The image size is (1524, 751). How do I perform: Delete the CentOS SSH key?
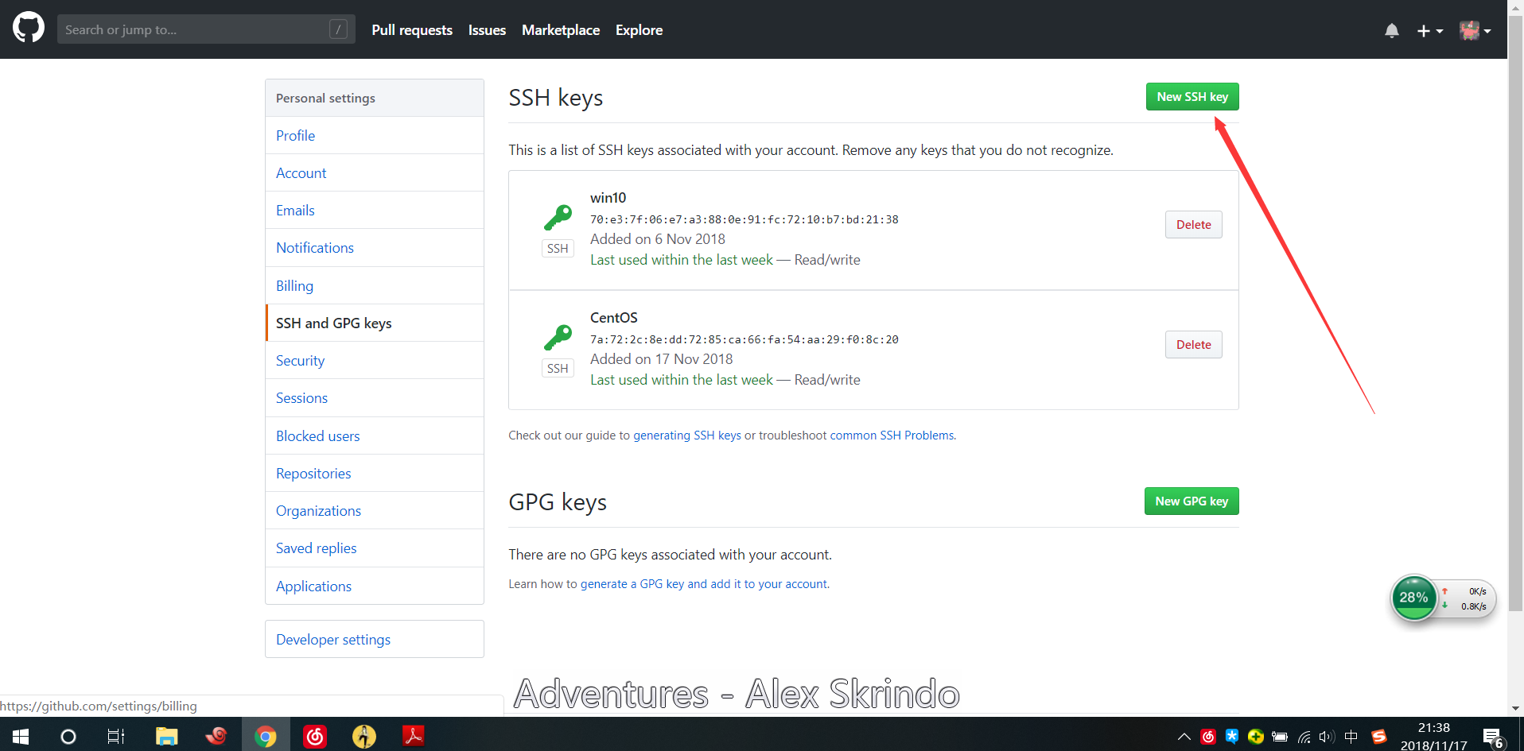tap(1193, 345)
